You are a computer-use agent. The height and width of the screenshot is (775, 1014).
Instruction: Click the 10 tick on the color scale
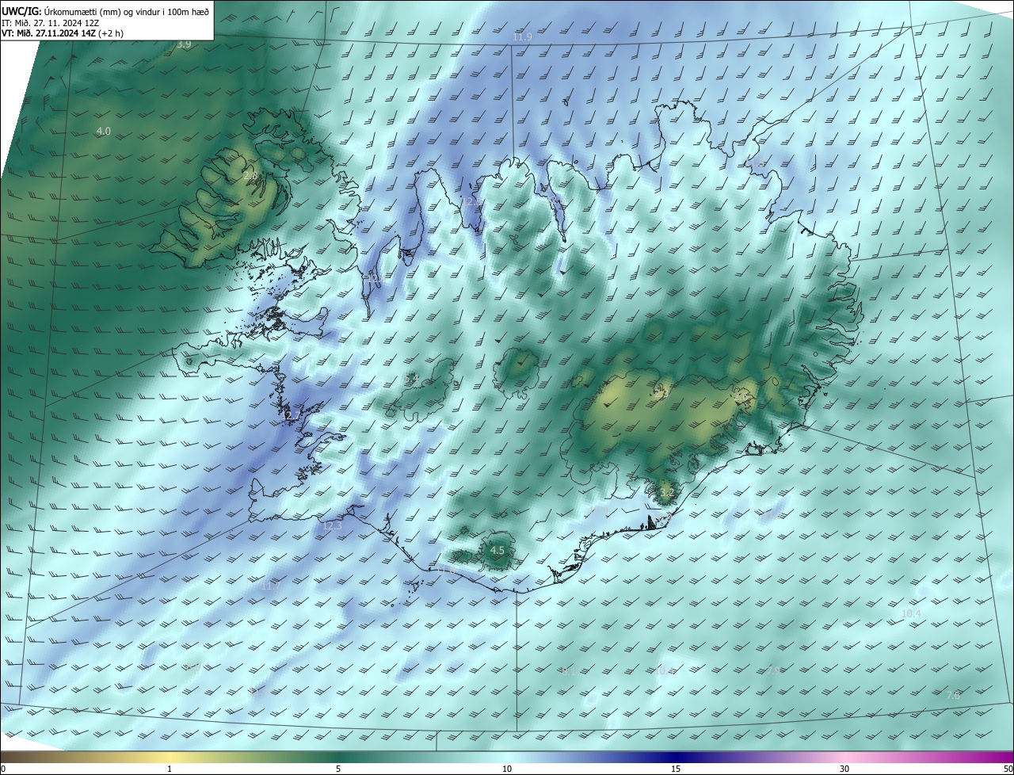[x=507, y=769]
